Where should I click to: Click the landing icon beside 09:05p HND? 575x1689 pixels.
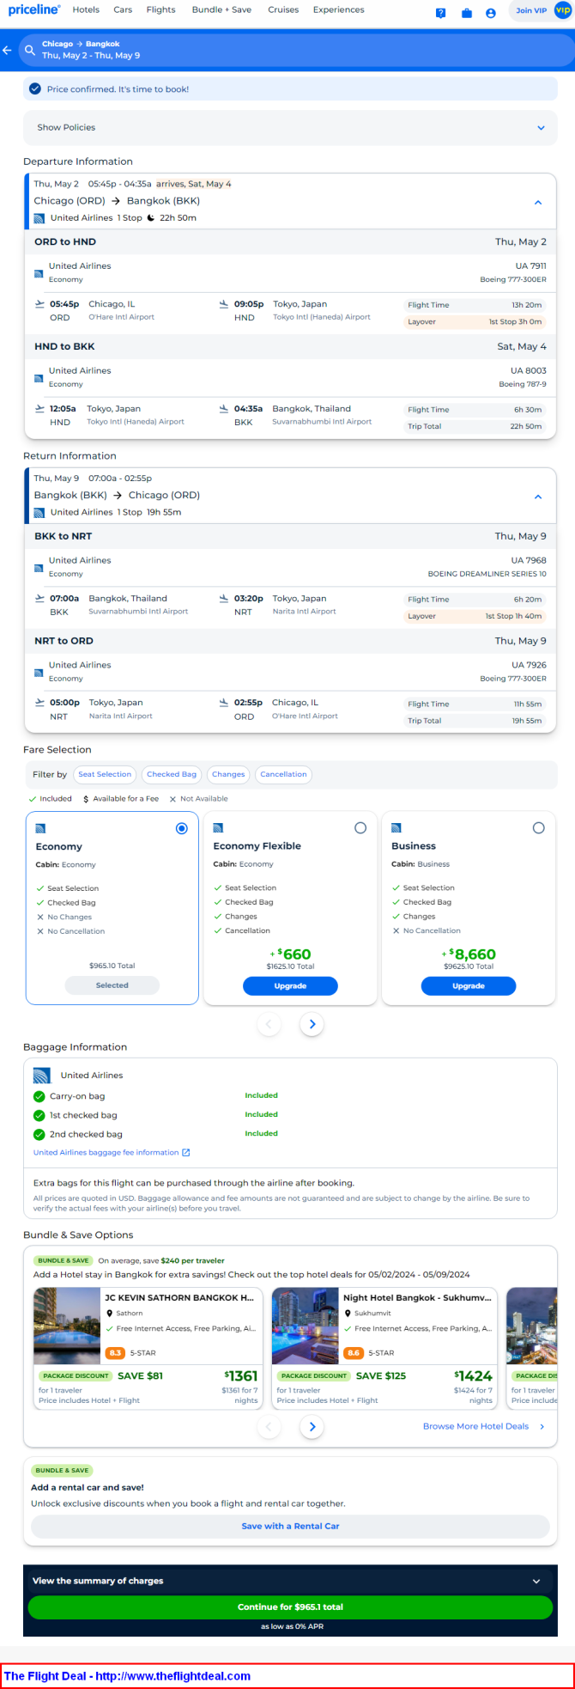224,304
